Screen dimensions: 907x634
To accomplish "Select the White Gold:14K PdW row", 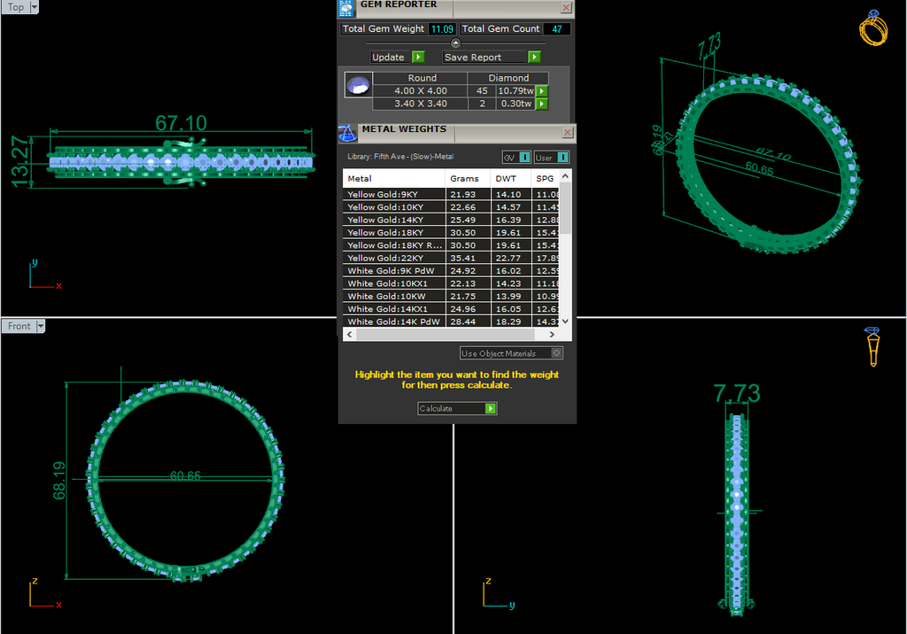I will pyautogui.click(x=451, y=321).
